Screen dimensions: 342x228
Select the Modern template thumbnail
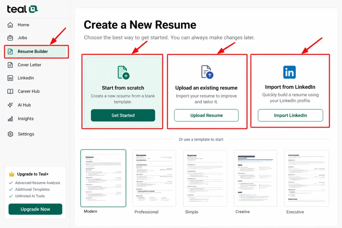104,178
